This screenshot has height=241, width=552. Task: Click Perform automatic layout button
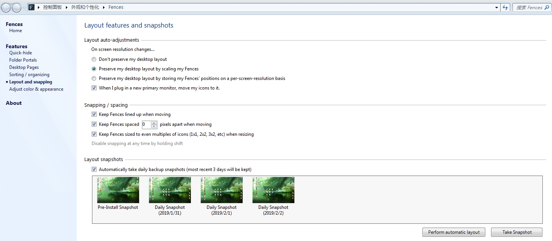tap(454, 232)
